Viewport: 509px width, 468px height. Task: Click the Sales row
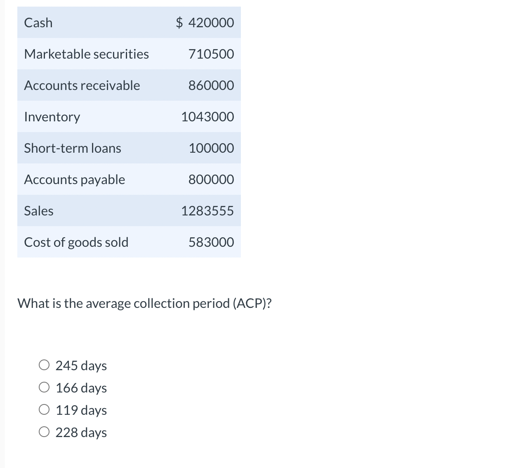click(129, 210)
